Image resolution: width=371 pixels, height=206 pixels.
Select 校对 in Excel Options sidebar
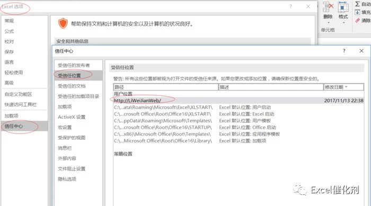tap(24, 42)
